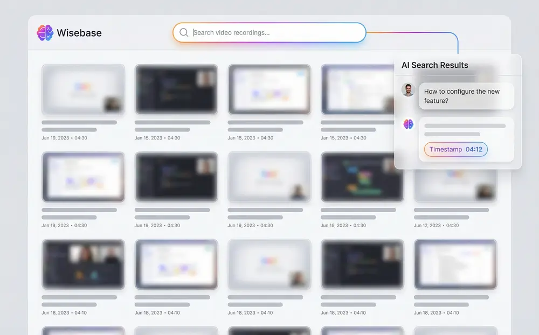Focus the Search video recordings field
539x335 pixels.
point(269,33)
